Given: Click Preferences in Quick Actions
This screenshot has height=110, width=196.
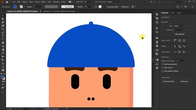Looking at the screenshot, I should point(184,81).
